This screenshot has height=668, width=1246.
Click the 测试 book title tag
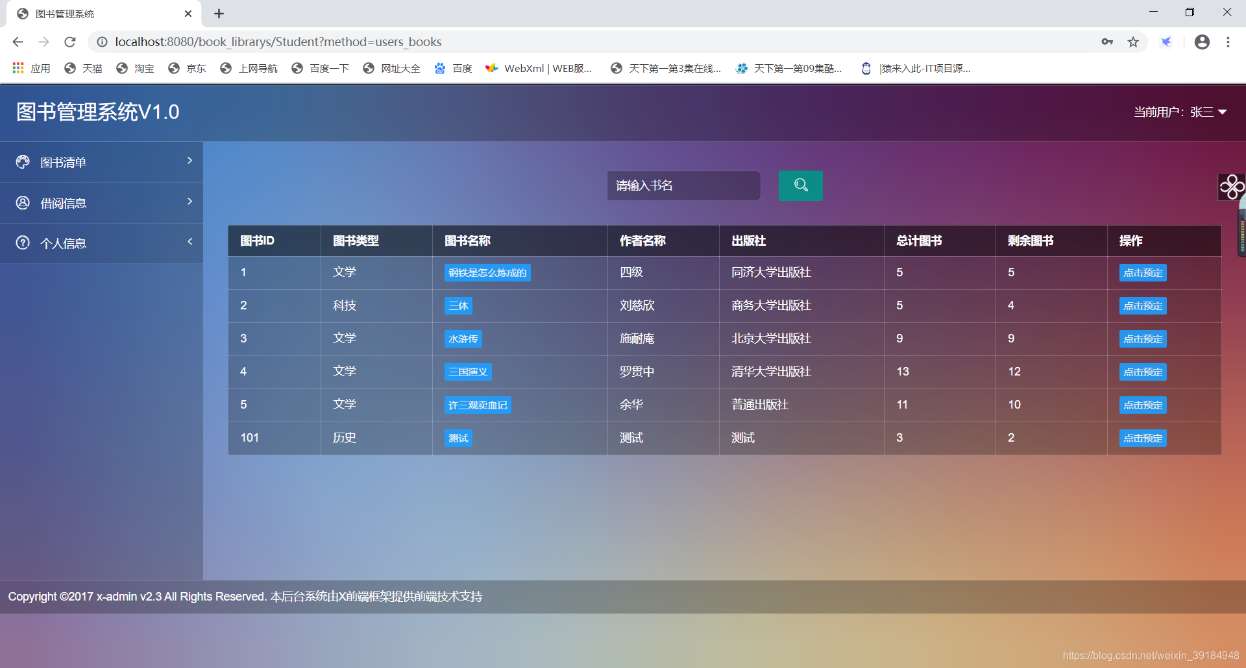tap(458, 438)
